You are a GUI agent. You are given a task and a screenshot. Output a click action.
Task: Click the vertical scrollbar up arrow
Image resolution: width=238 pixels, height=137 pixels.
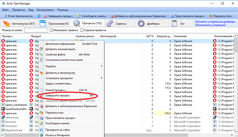coord(236,36)
